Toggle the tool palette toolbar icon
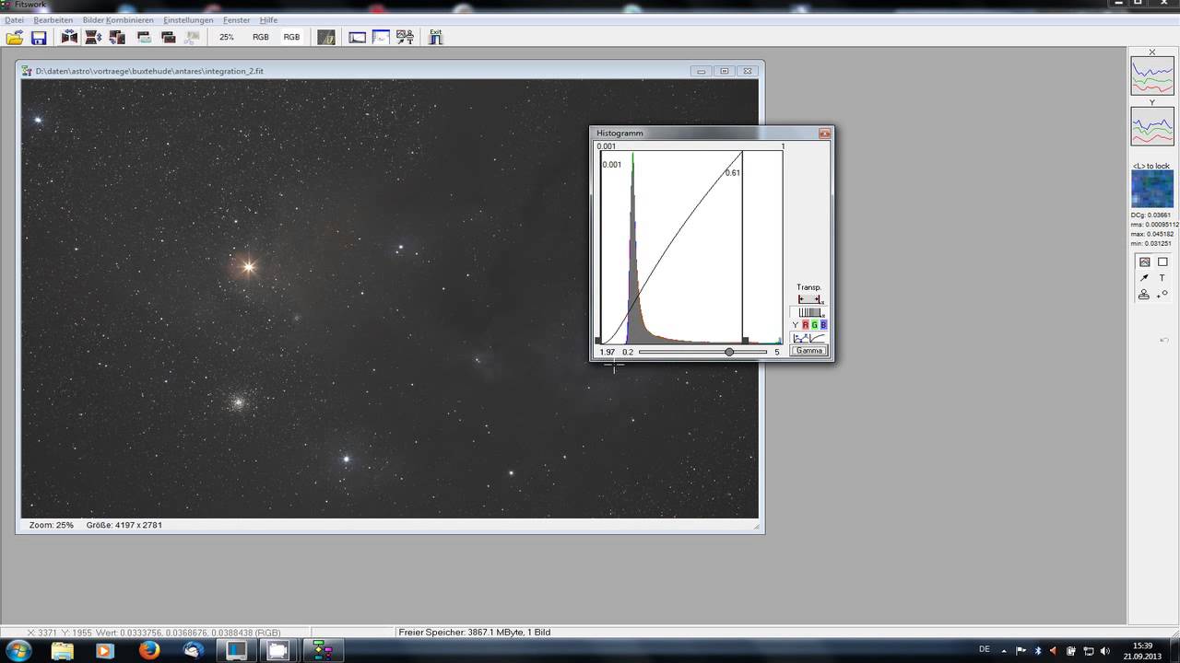 click(x=405, y=38)
